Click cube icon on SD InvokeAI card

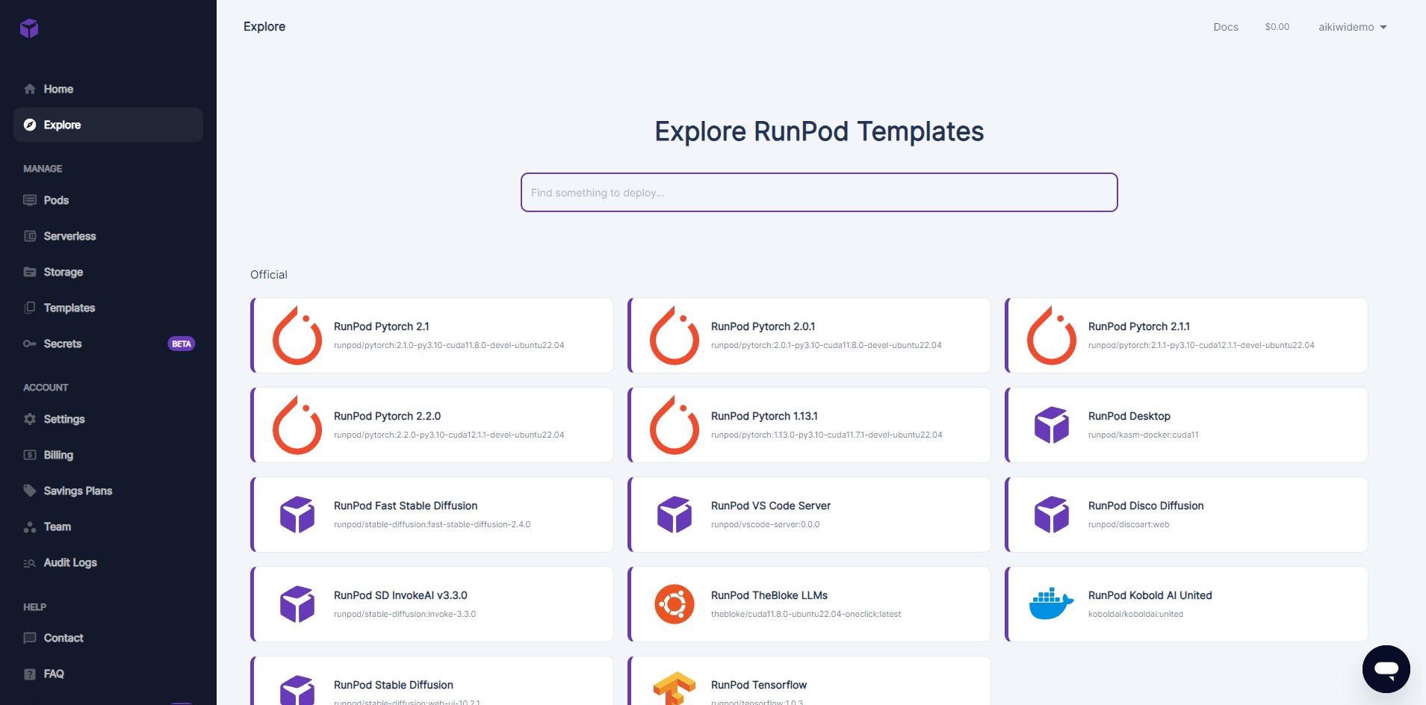[297, 604]
